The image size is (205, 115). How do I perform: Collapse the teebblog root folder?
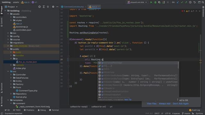click(x=5, y=11)
